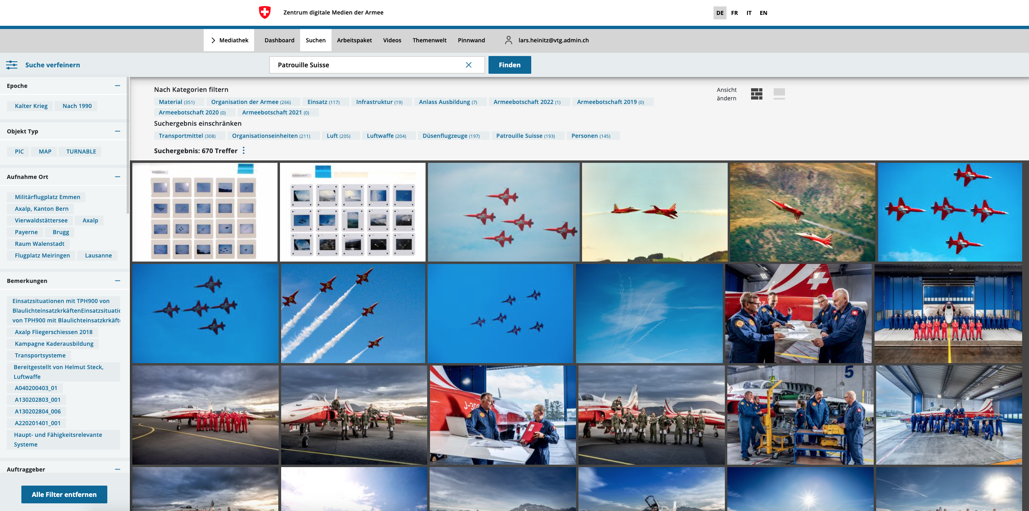Click the Mediathek chevron arrow
The width and height of the screenshot is (1029, 511).
213,40
